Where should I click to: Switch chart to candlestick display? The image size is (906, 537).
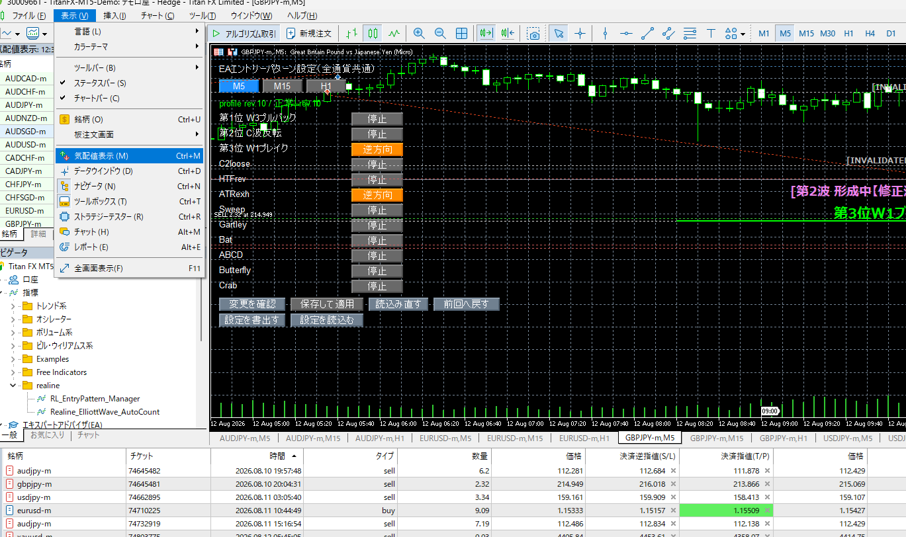(x=373, y=33)
